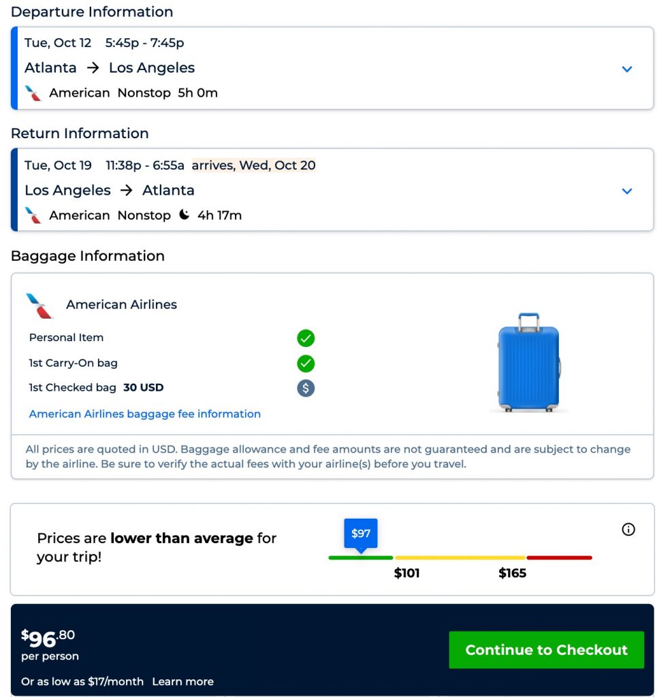Click the 'arrives, Wed, Oct 20' highlighted label

point(253,165)
